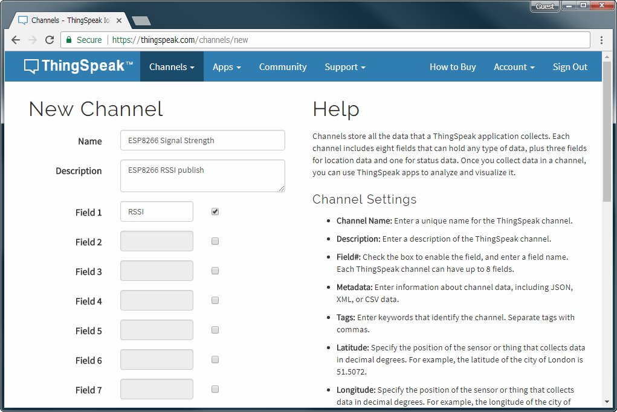
Task: Click the Name field label
Action: click(89, 141)
